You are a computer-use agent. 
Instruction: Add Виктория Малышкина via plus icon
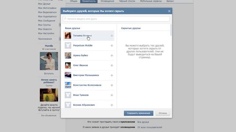[x=112, y=75]
